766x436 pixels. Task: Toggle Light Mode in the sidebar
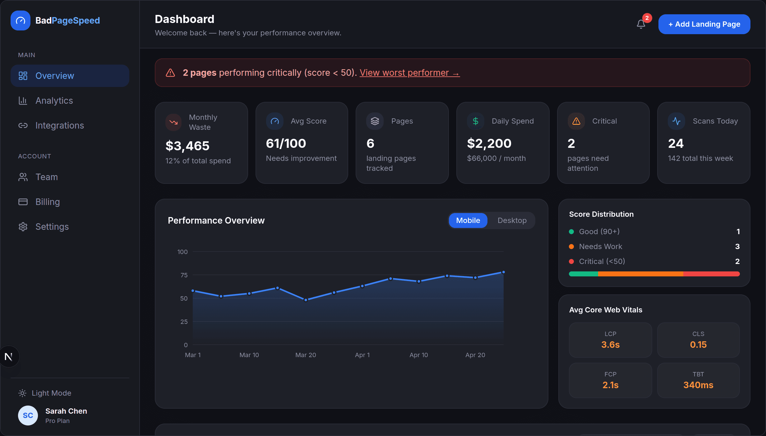tap(45, 393)
